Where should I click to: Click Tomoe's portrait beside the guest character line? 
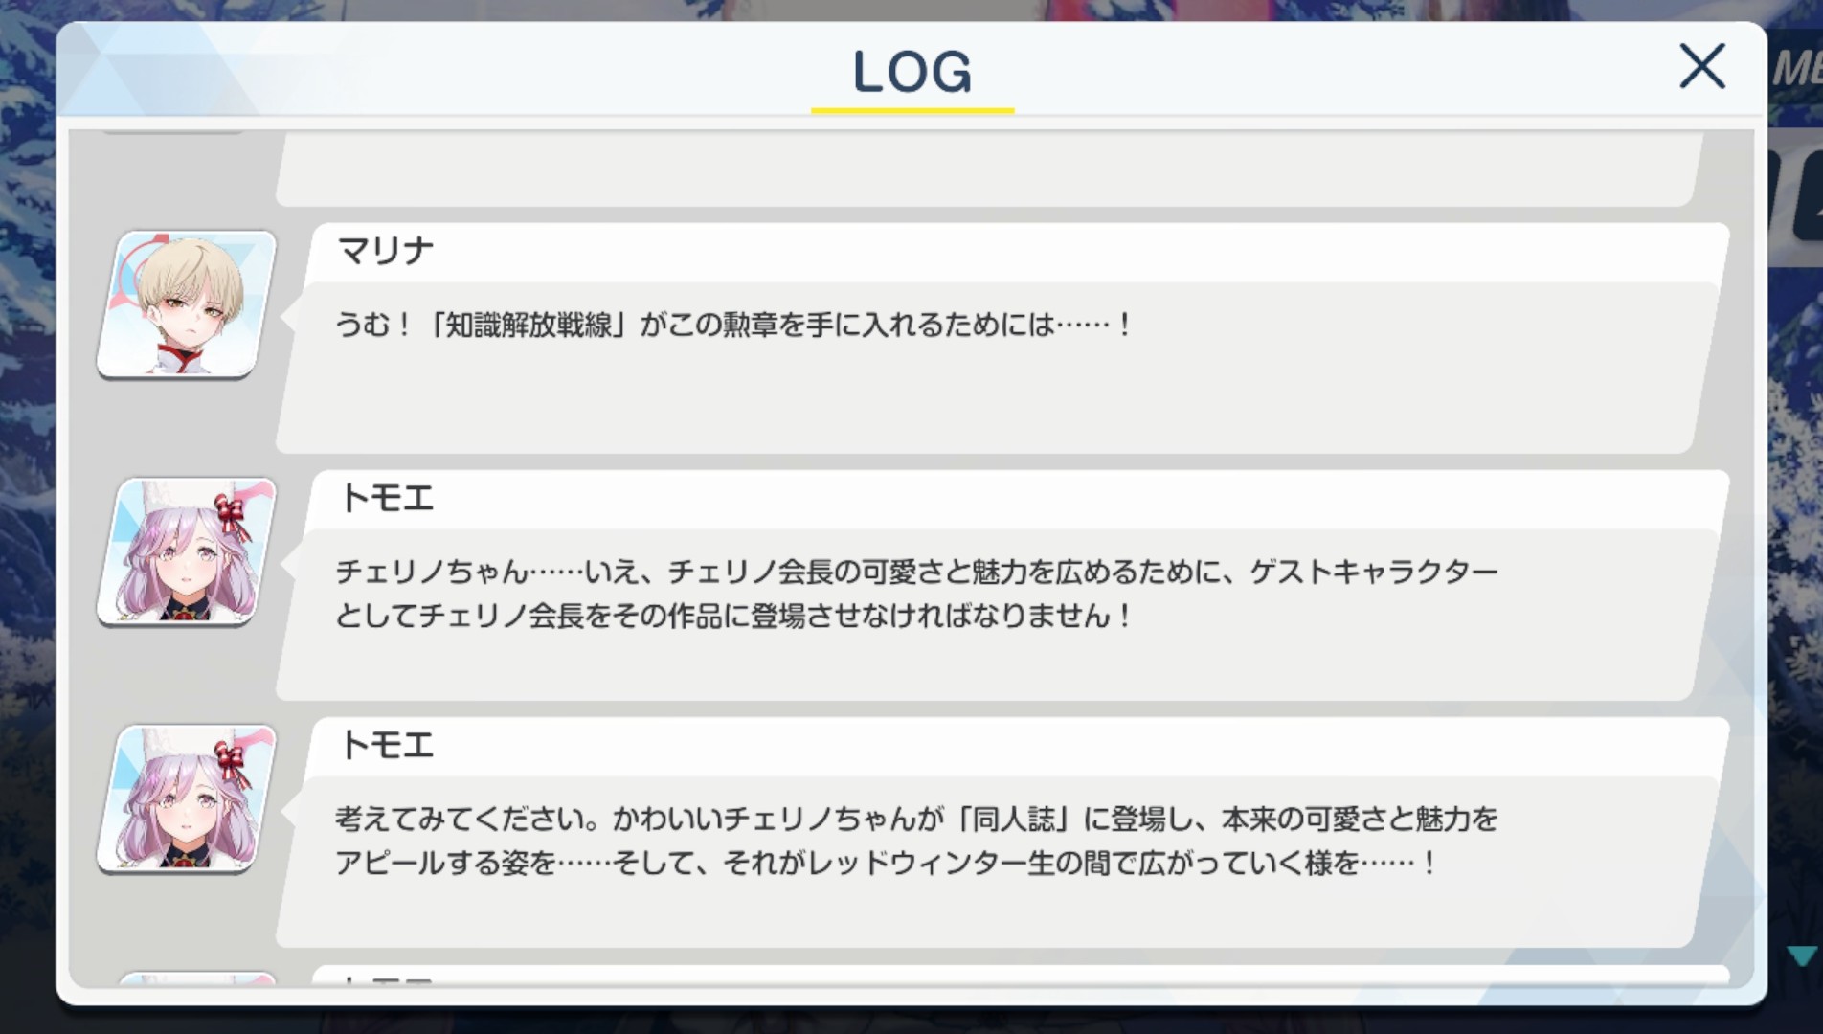pyautogui.click(x=187, y=551)
